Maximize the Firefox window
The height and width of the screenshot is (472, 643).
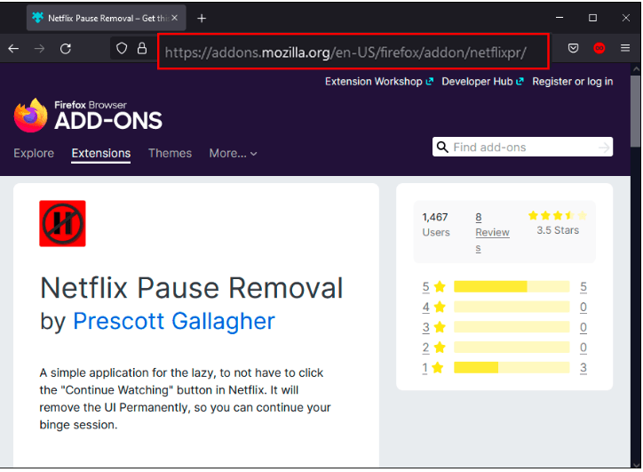pyautogui.click(x=592, y=18)
